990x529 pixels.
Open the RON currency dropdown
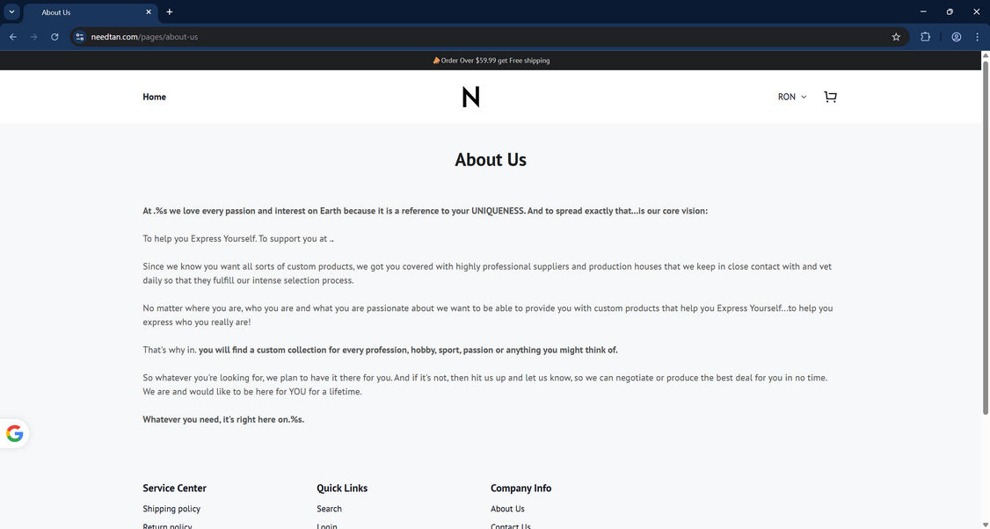790,97
